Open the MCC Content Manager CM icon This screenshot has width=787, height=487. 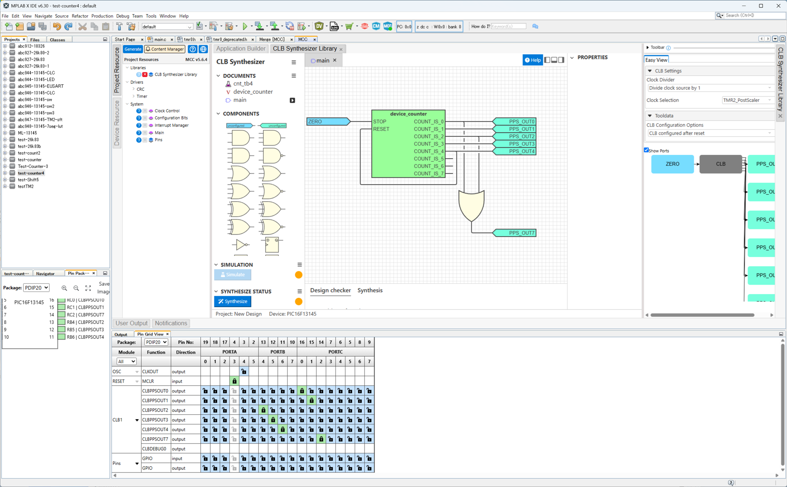click(x=376, y=26)
